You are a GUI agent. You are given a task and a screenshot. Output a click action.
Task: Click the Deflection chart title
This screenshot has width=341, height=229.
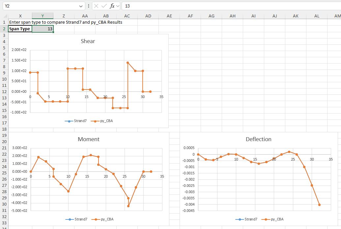coord(259,139)
